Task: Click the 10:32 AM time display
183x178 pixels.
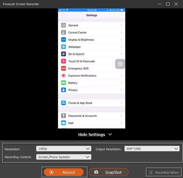Action: (x=92, y=10)
